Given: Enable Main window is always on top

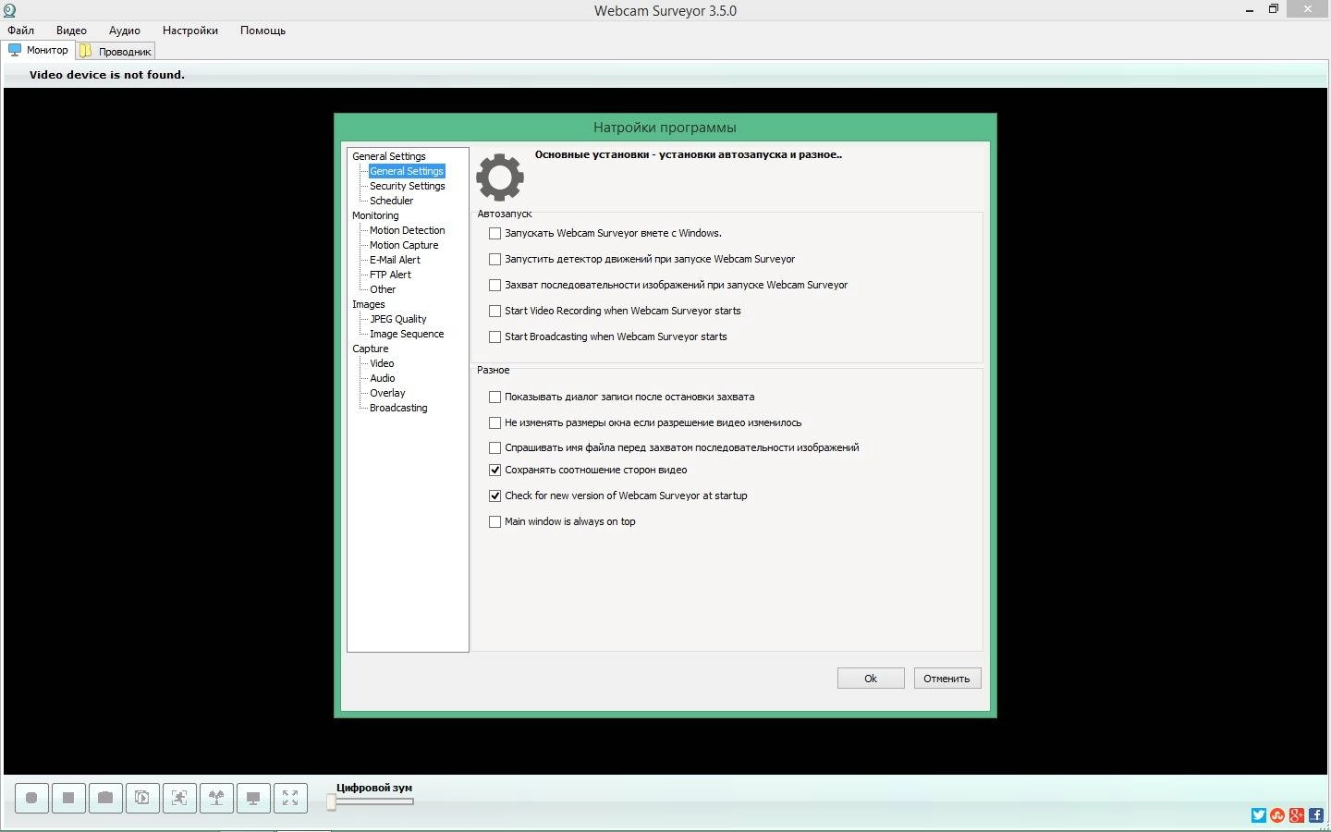Looking at the screenshot, I should tap(495, 522).
